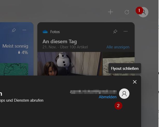This screenshot has width=159, height=127.
Task: Add a new widget with plus icon
Action: (110, 12)
